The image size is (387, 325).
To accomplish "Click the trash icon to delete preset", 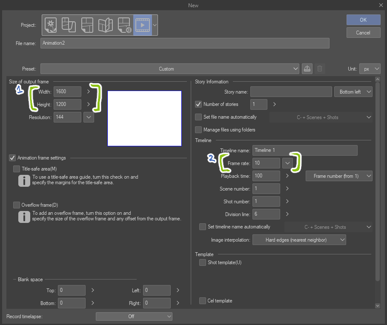I will (x=320, y=68).
